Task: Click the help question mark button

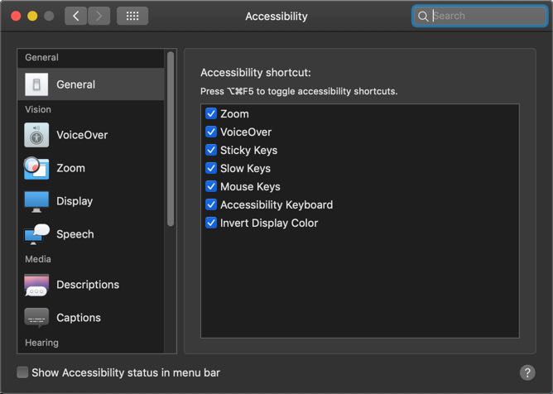Action: [527, 372]
